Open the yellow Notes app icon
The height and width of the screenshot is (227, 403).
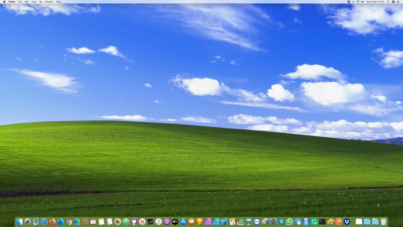click(x=101, y=222)
